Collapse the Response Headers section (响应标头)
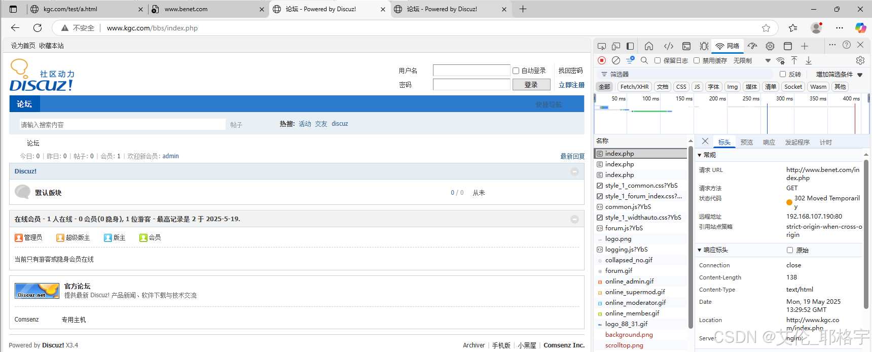The image size is (872, 352). [x=700, y=250]
